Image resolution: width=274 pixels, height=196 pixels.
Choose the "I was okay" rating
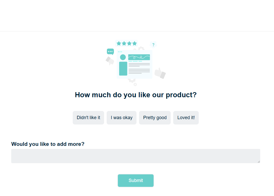coord(121,118)
